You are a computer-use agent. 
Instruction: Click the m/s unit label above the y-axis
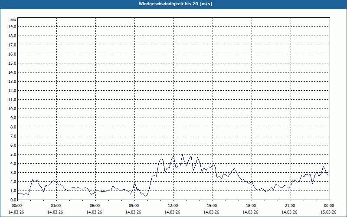coord(13,20)
